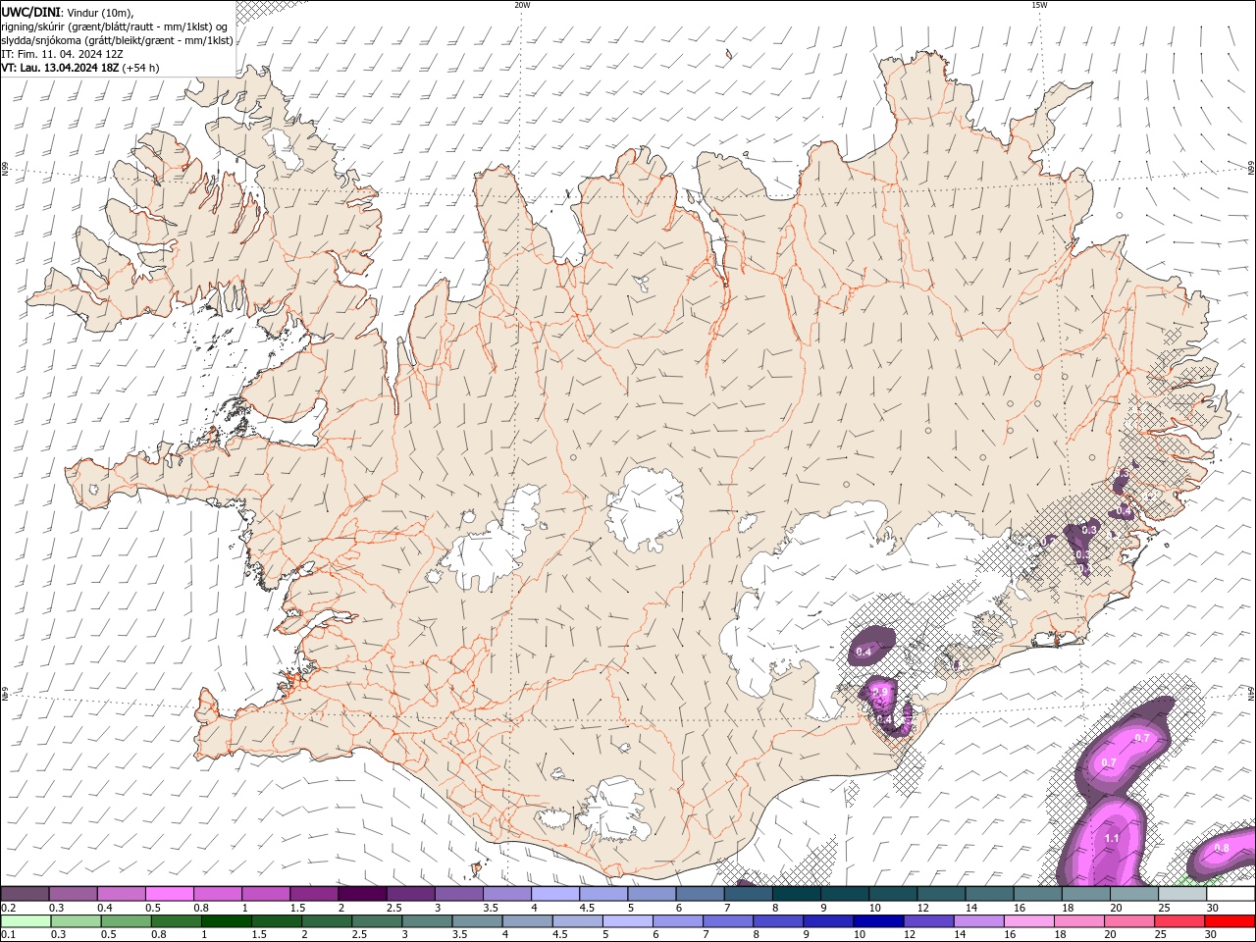1256x942 pixels.
Task: Click the pale lavender swatch between 4 and 4.5 in the upper legend
Action: (x=554, y=893)
